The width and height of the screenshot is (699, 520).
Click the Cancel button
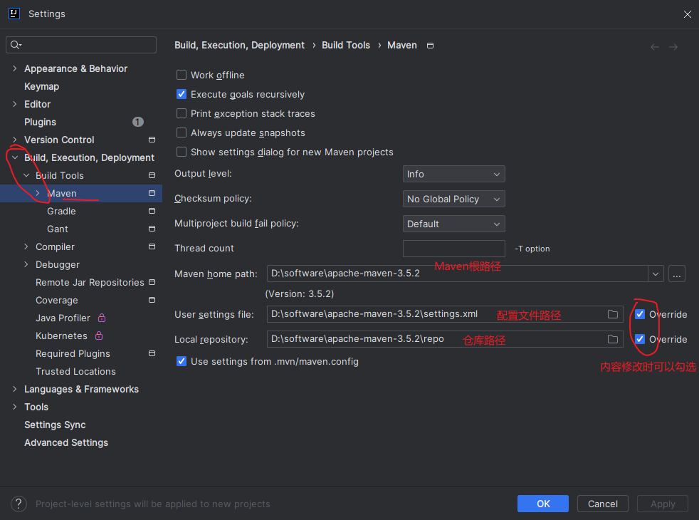coord(603,504)
